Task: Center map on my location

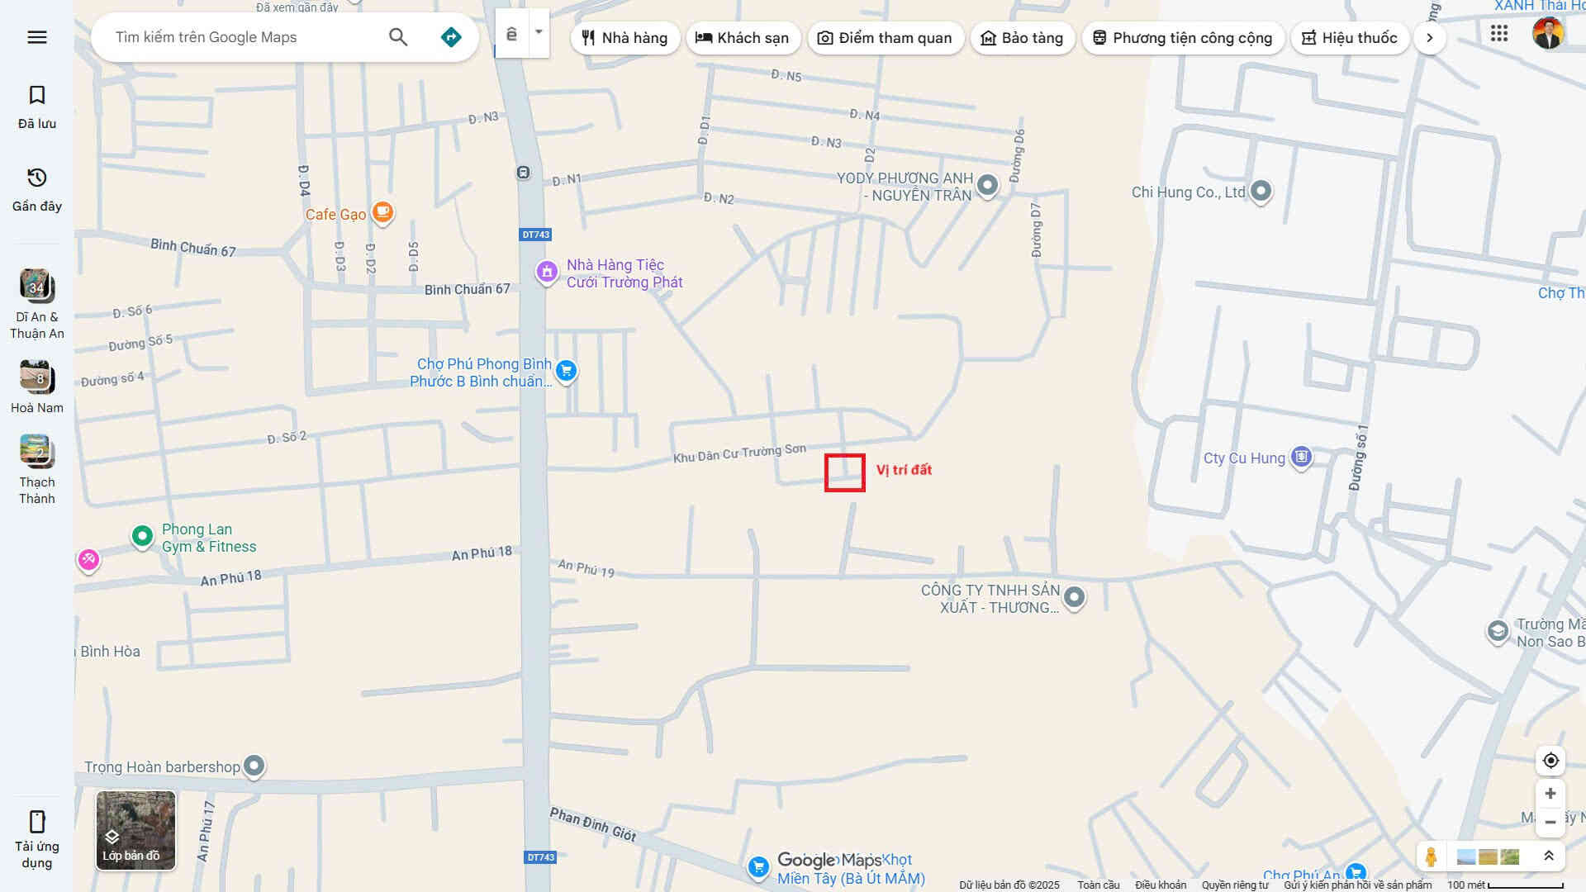Action: click(1550, 761)
